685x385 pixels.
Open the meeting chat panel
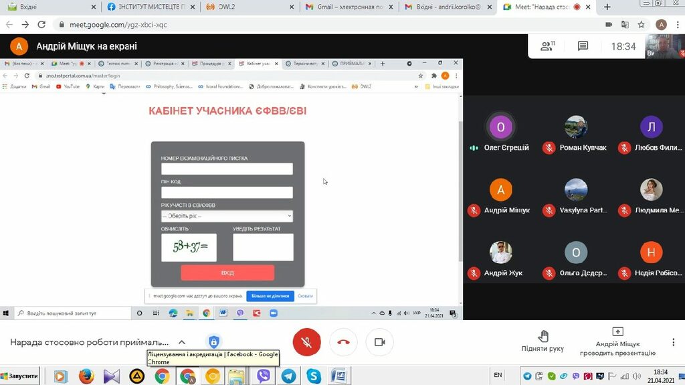point(583,46)
